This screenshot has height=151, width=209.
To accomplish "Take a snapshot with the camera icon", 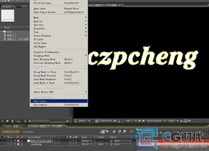I will pyautogui.click(x=115, y=121).
